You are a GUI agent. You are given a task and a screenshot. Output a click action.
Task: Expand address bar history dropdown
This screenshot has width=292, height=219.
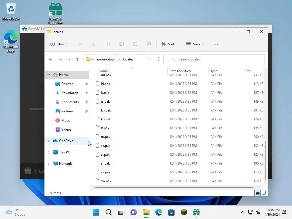click(x=149, y=59)
